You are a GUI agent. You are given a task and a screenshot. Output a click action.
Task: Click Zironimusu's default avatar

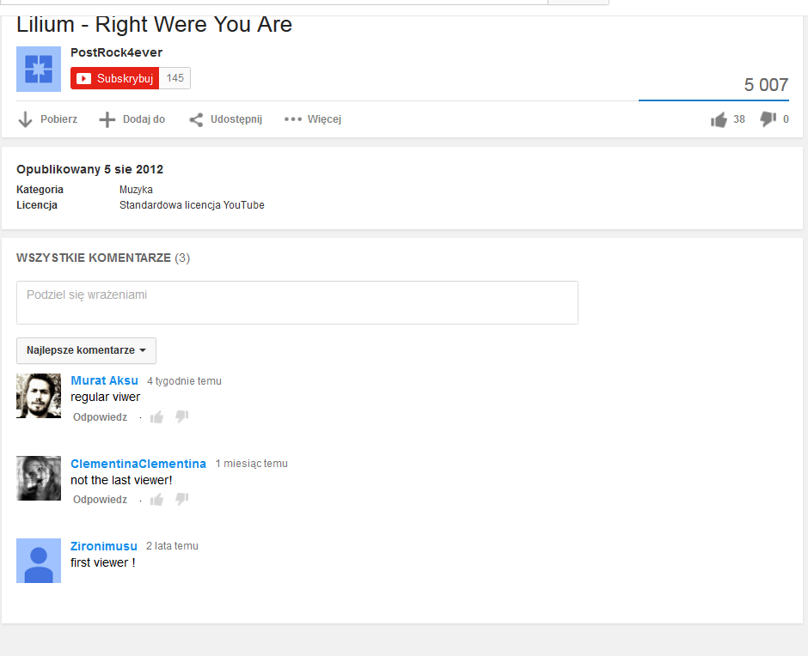pyautogui.click(x=39, y=561)
